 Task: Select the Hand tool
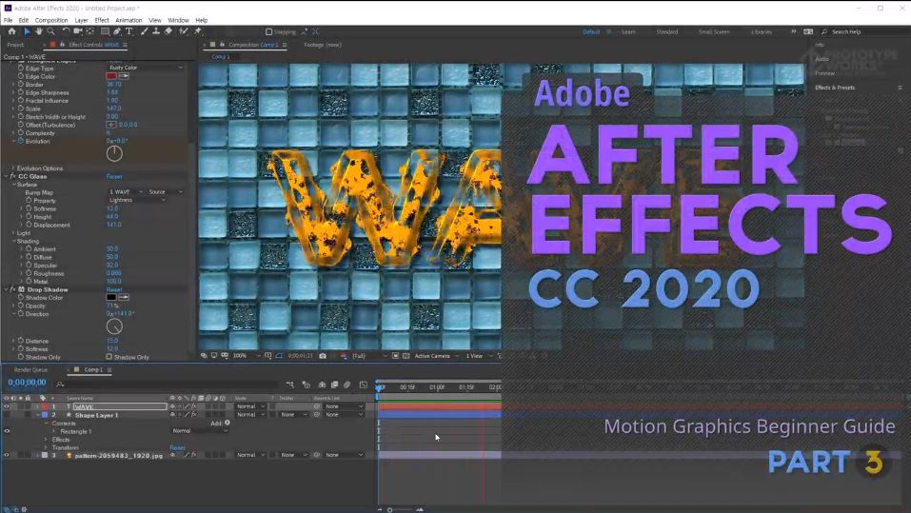point(38,31)
